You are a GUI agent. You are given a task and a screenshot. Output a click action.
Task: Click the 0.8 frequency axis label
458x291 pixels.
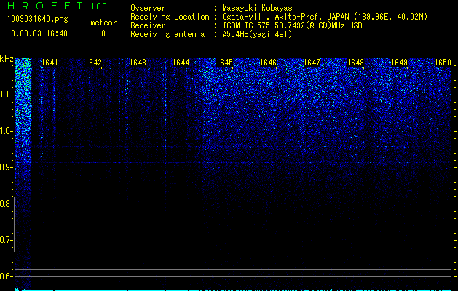(6, 204)
